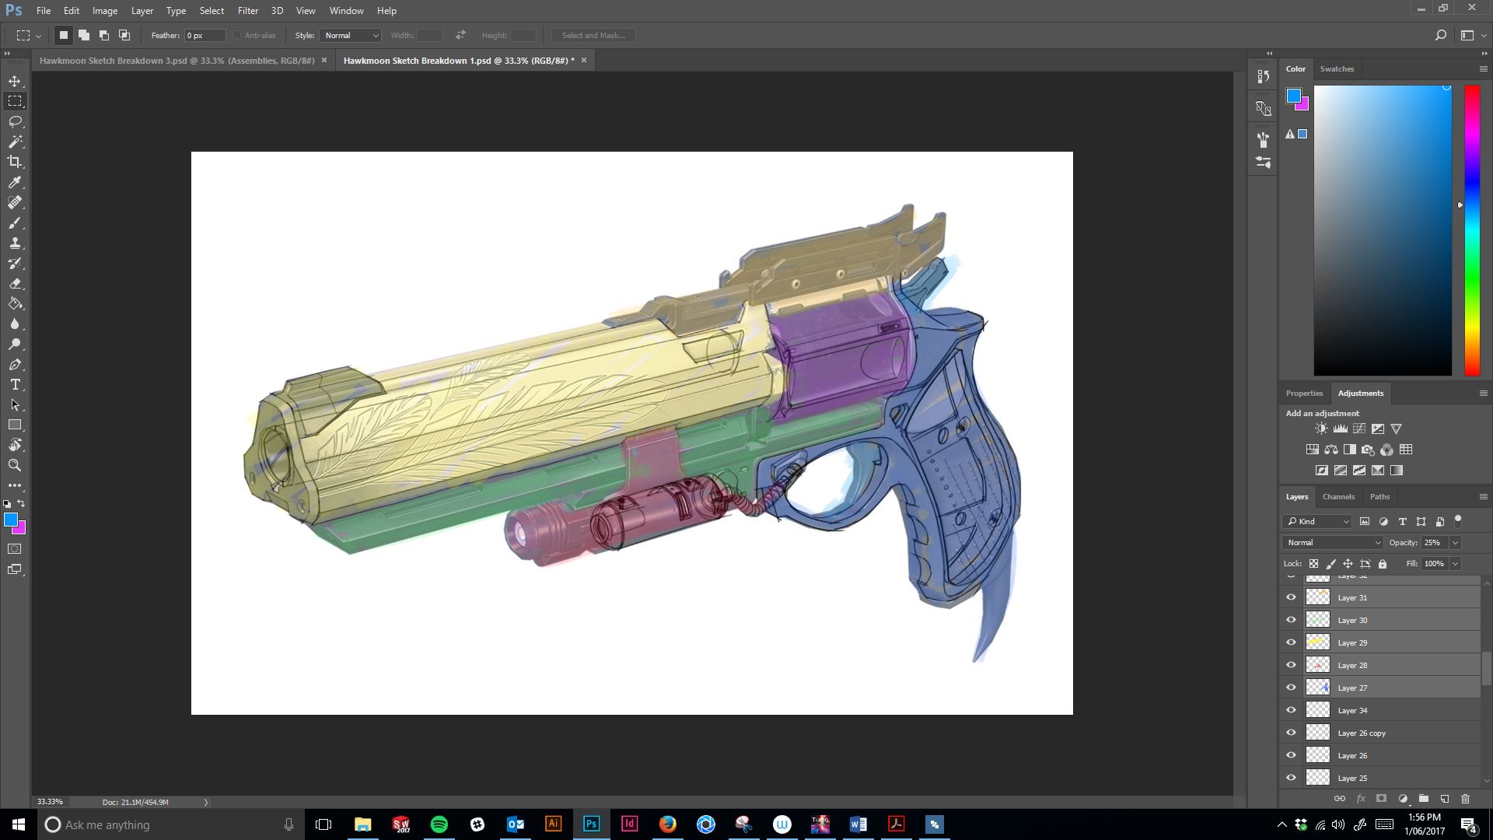Viewport: 1493px width, 840px height.
Task: Select the Blur tool
Action: tap(15, 324)
